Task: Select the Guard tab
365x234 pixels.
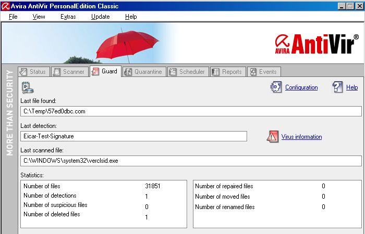Action: pyautogui.click(x=105, y=71)
